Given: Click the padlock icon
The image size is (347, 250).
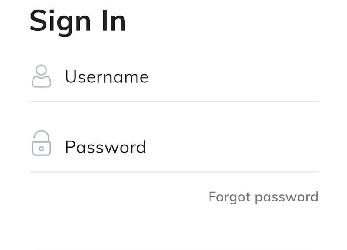Looking at the screenshot, I should pos(41,143).
